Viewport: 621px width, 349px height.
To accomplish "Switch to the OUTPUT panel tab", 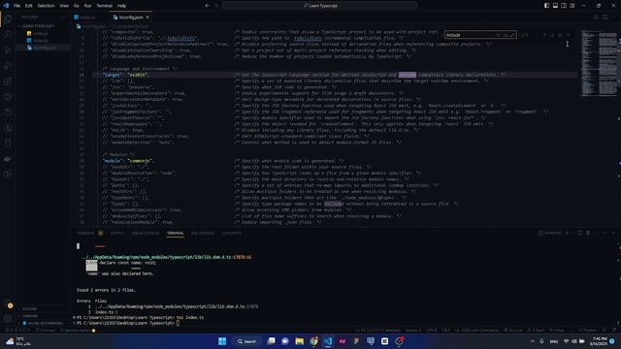I will point(116,233).
